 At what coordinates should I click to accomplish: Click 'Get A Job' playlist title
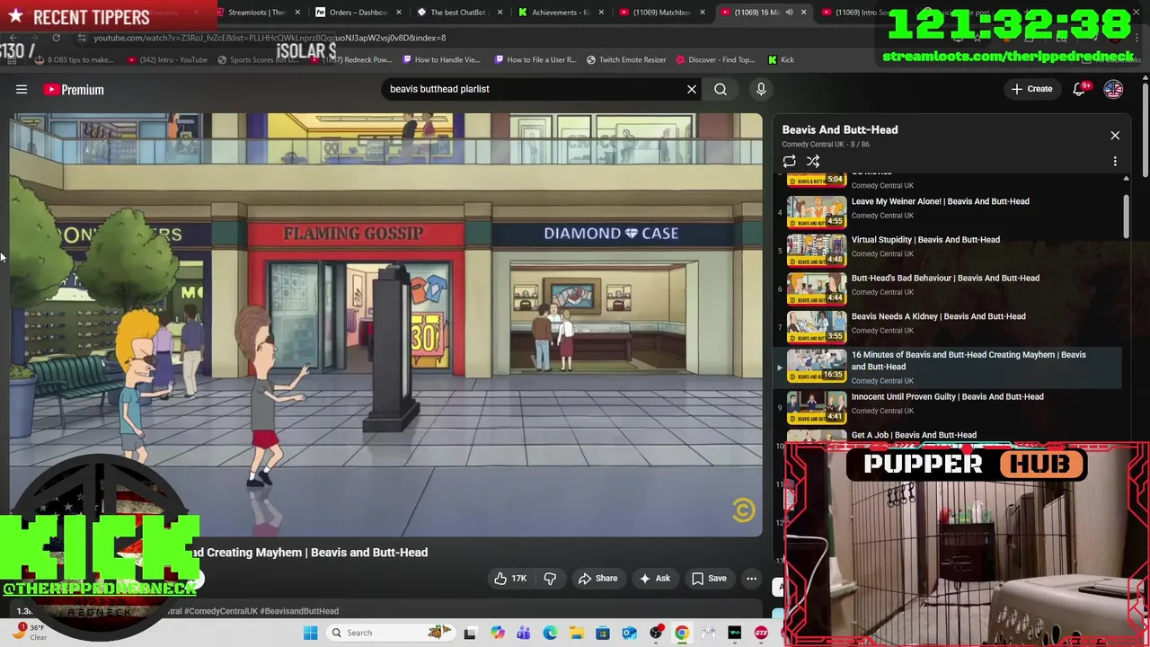click(914, 435)
